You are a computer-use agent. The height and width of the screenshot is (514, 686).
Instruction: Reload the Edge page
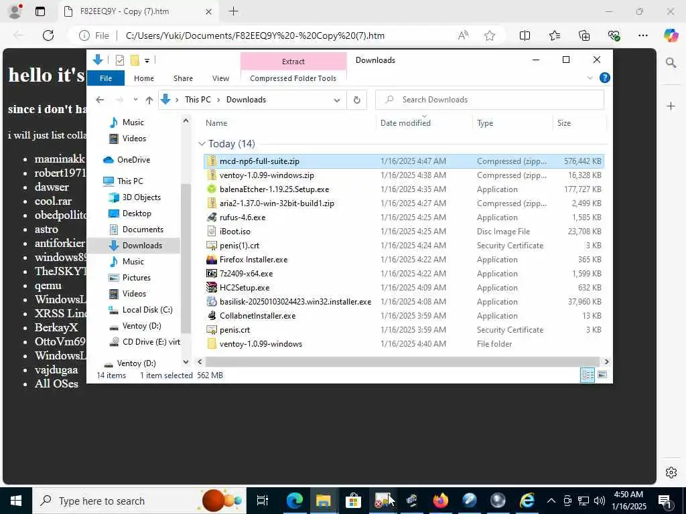tap(48, 35)
